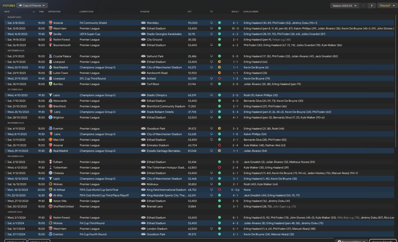Click the 10 - 0 result against West Ham
This screenshot has height=242, width=398.
(235, 29)
